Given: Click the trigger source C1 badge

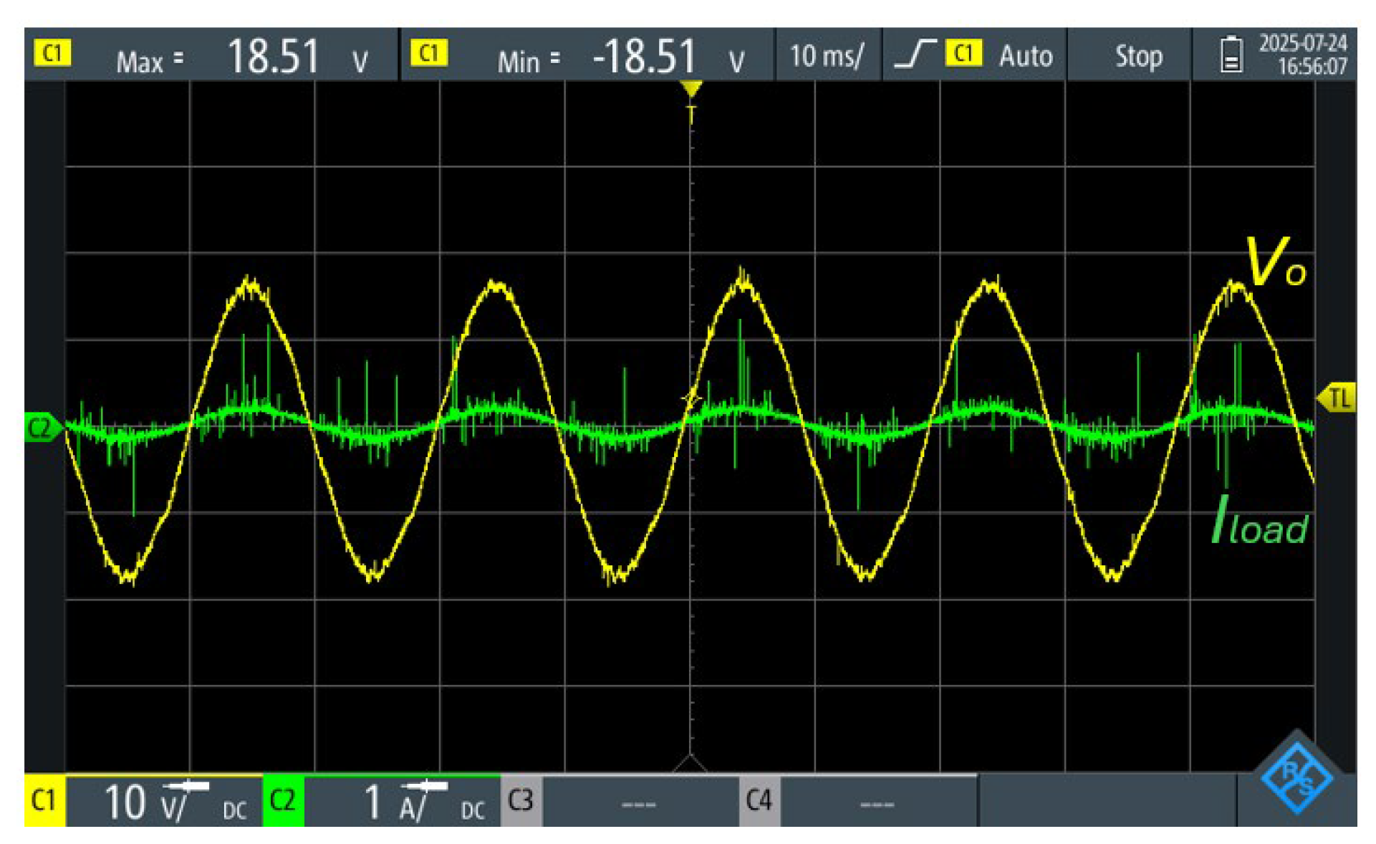Looking at the screenshot, I should [x=963, y=53].
